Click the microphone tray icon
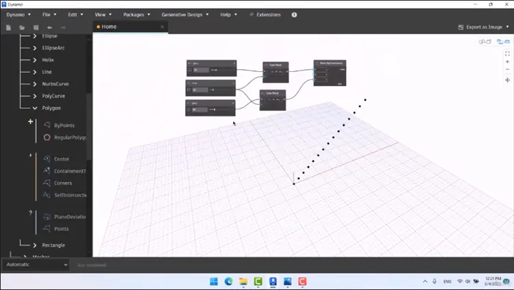The height and width of the screenshot is (290, 514). 435,282
